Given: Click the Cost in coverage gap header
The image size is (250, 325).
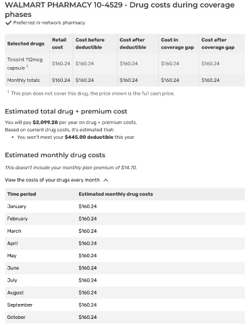Looking at the screenshot, I should pos(177,43).
